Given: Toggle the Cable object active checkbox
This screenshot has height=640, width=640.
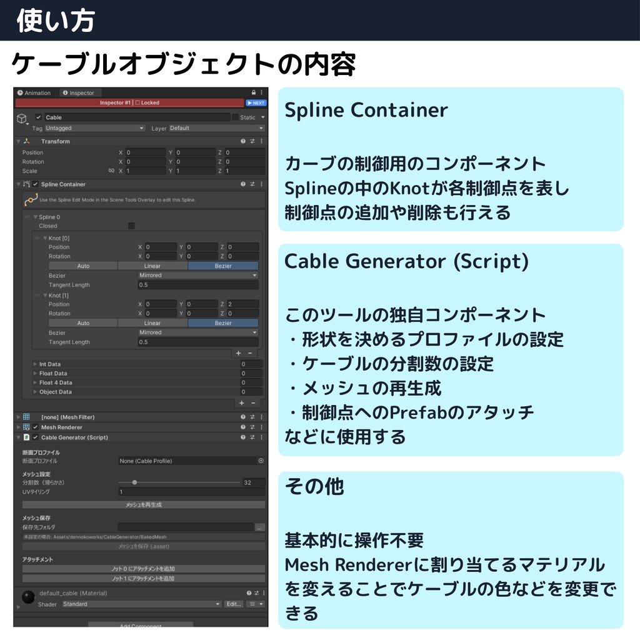Looking at the screenshot, I should [x=38, y=117].
